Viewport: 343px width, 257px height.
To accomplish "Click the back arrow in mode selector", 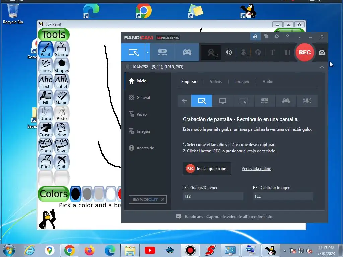I will [x=185, y=101].
